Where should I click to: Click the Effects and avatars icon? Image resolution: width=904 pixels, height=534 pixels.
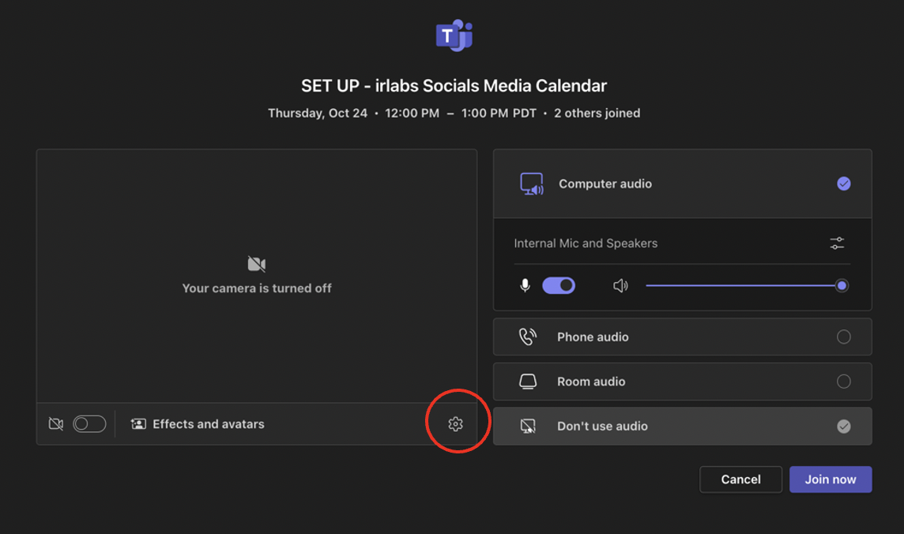138,424
